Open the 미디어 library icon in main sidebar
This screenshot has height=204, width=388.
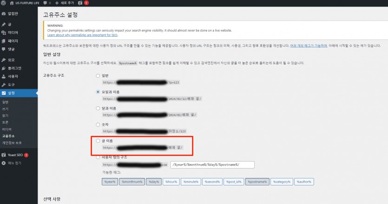pos(4,33)
